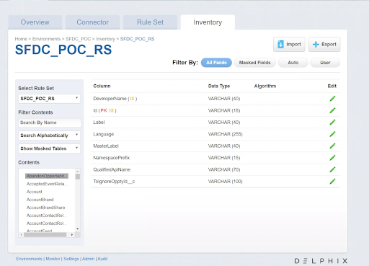The image size is (369, 266).
Task: Switch to the Connector tab
Action: pyautogui.click(x=92, y=22)
